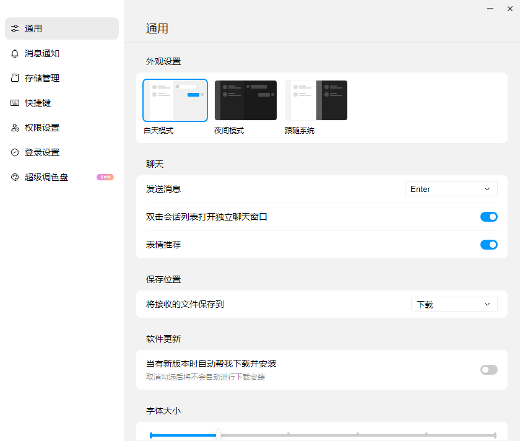Screen dimensions: 520x441
Task: Click the 通用 settings icon in sidebar
Action: click(x=15, y=28)
